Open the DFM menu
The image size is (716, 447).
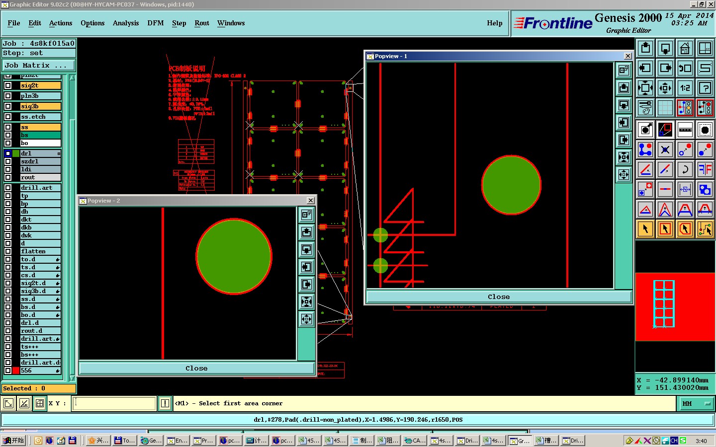(156, 23)
